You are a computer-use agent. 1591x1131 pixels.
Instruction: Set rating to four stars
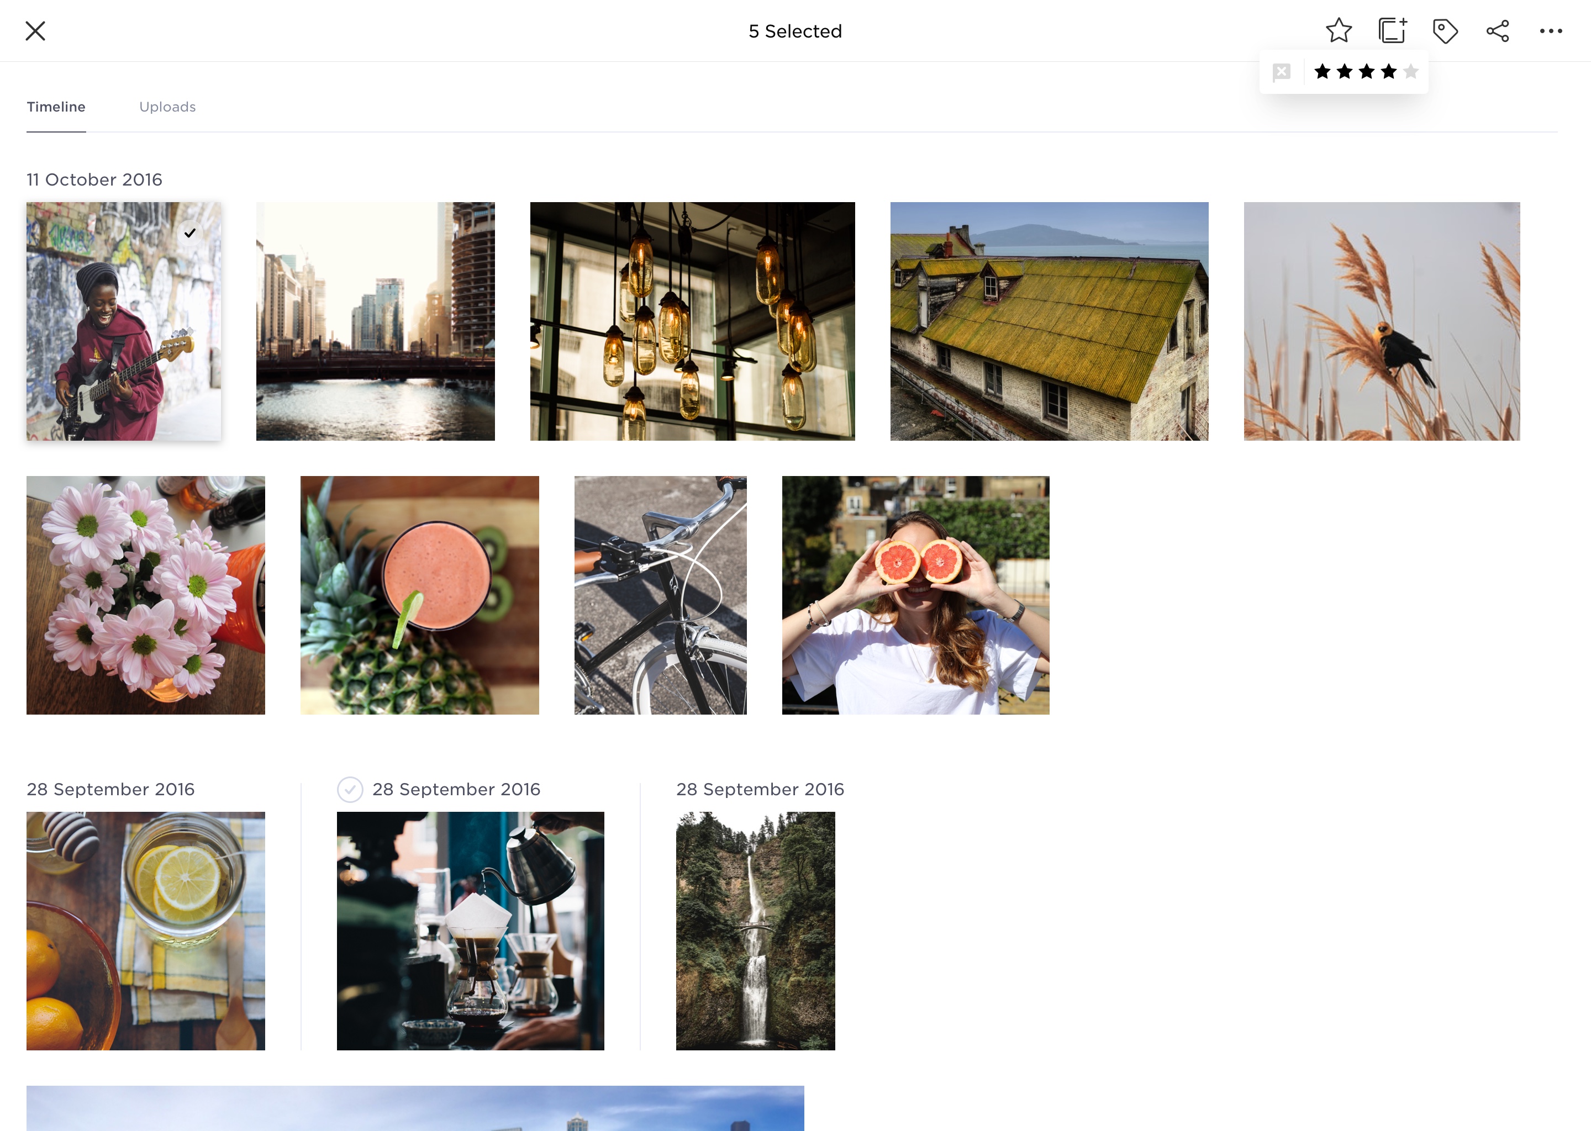[1389, 71]
